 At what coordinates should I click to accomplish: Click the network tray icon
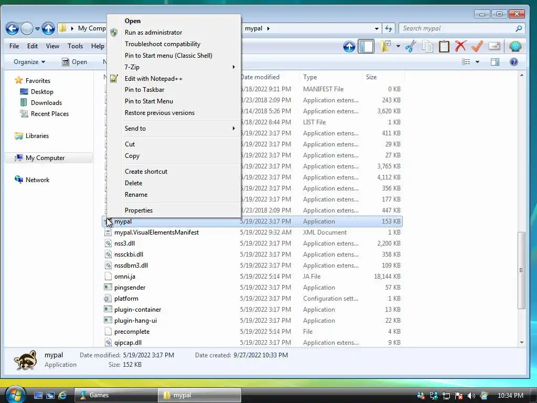point(446,396)
